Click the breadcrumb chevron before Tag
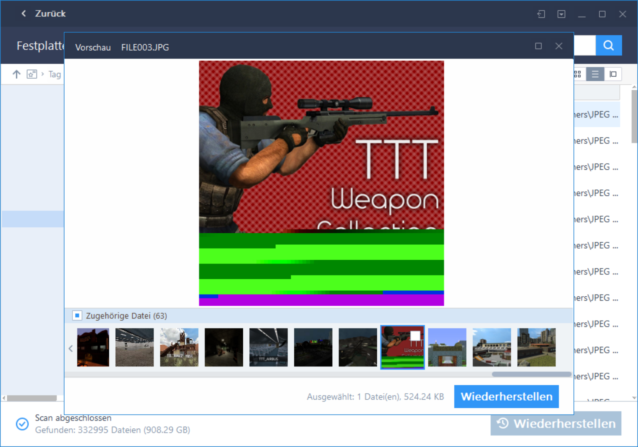Viewport: 638px width, 447px height. 43,74
